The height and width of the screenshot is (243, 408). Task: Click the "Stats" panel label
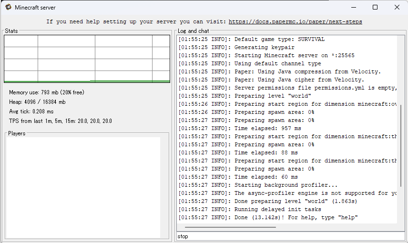(x=11, y=31)
